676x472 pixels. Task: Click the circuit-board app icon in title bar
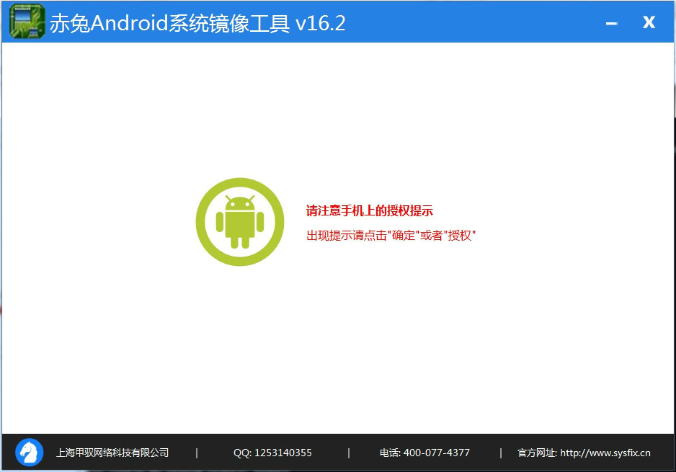click(x=27, y=21)
